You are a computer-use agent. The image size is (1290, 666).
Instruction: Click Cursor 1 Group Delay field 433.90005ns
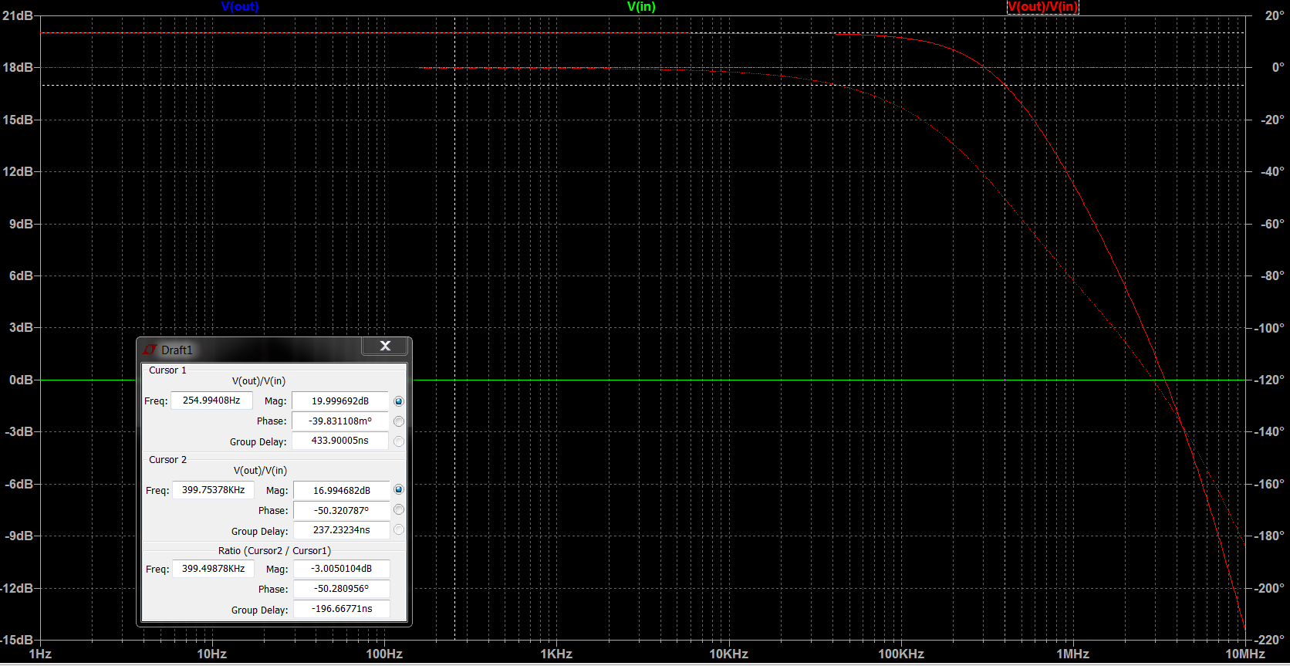point(340,441)
